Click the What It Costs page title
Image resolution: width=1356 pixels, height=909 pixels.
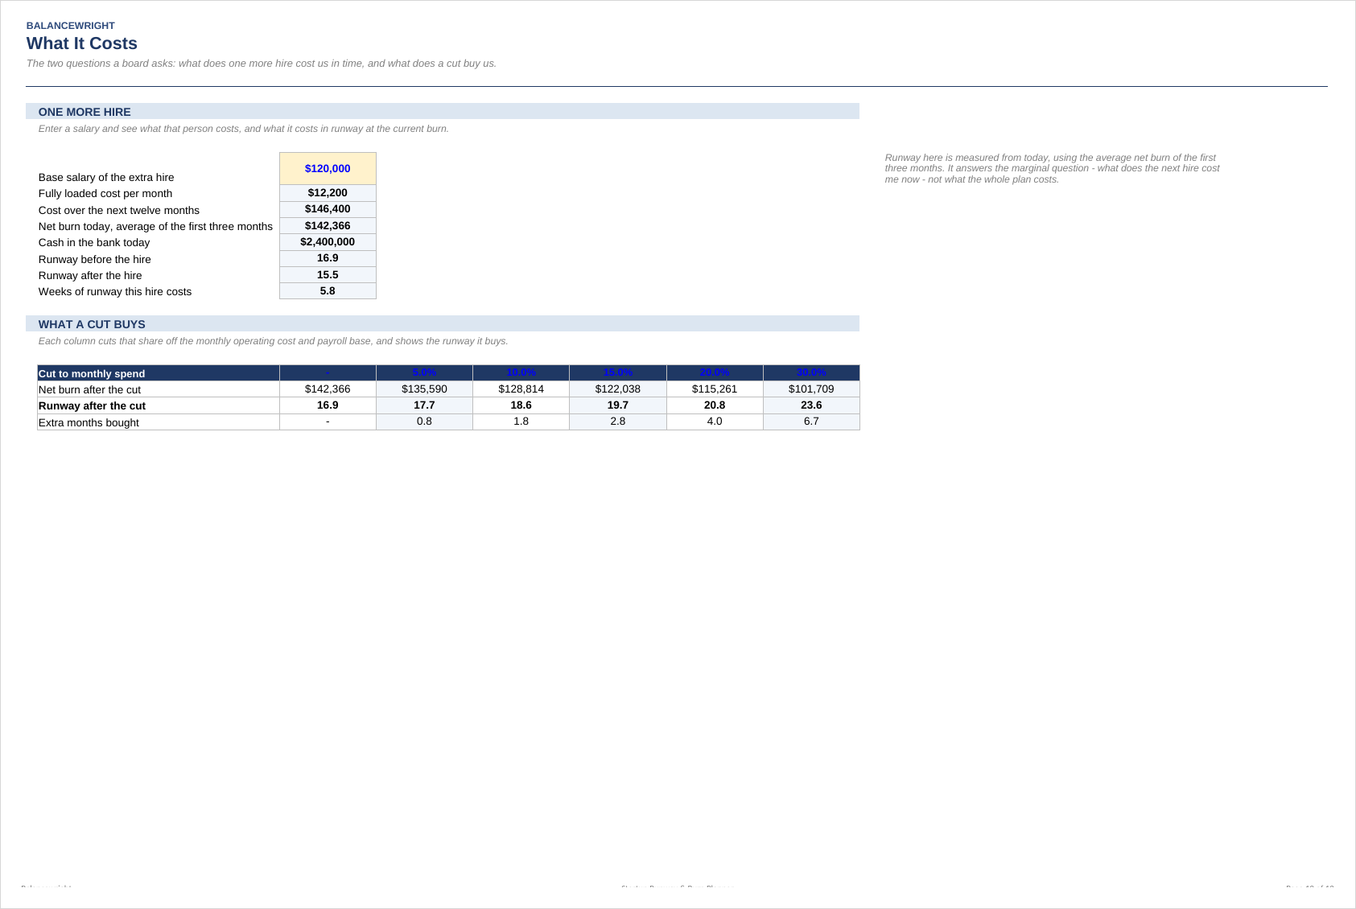[82, 43]
